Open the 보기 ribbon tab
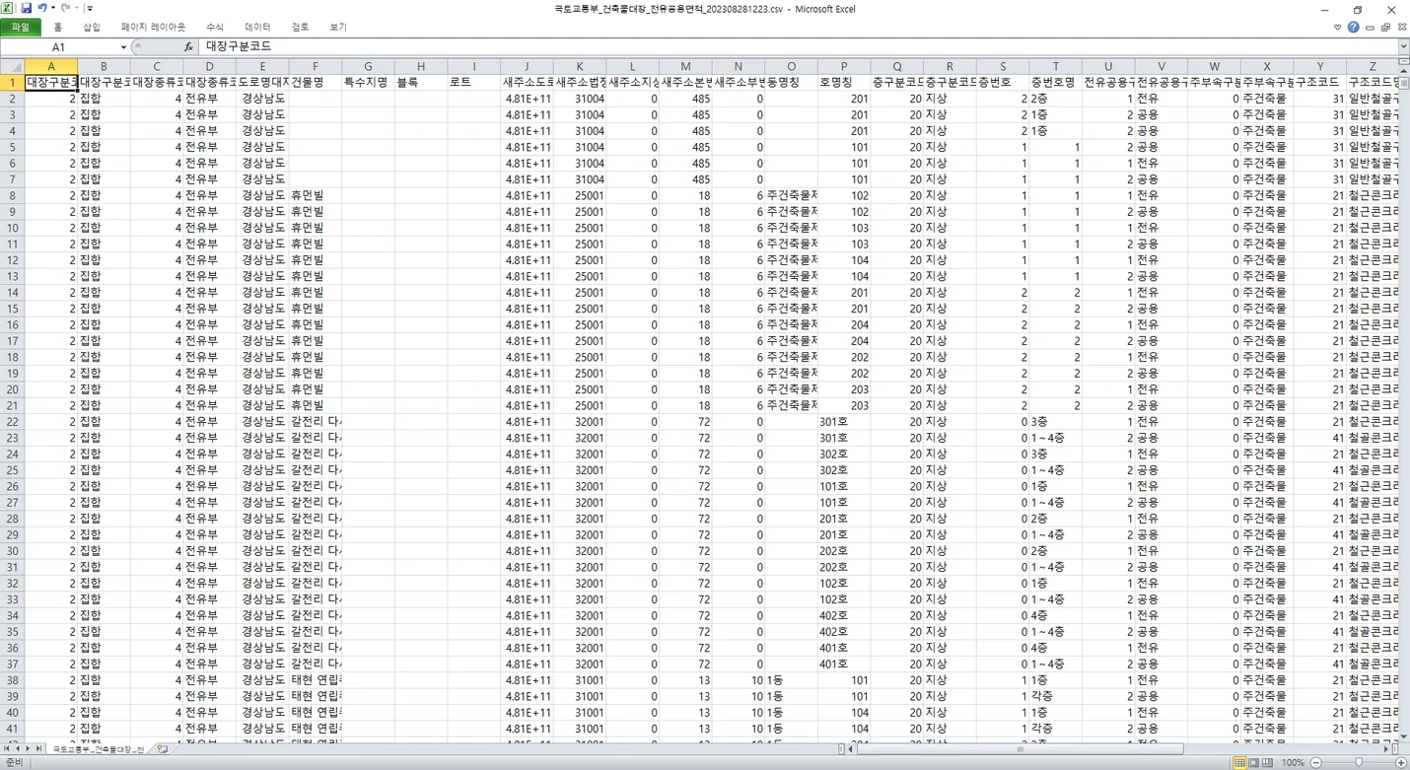Image resolution: width=1410 pixels, height=770 pixels. point(338,27)
